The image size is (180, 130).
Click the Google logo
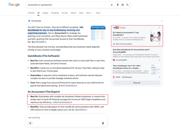pyautogui.click(x=14, y=5)
